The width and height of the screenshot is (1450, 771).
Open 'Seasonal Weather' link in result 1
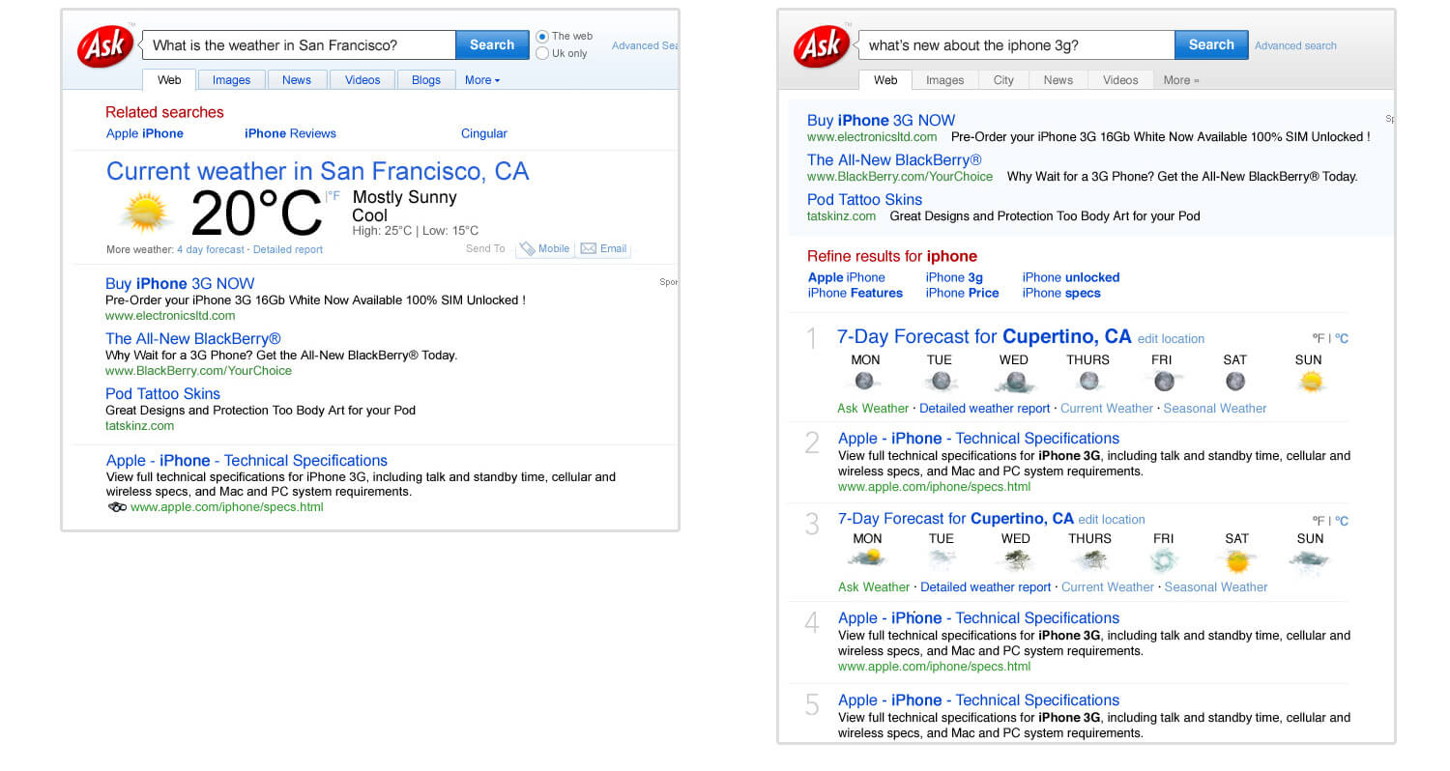(x=1215, y=409)
